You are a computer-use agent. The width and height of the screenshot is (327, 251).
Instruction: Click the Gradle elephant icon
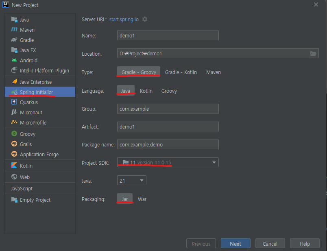pos(14,39)
